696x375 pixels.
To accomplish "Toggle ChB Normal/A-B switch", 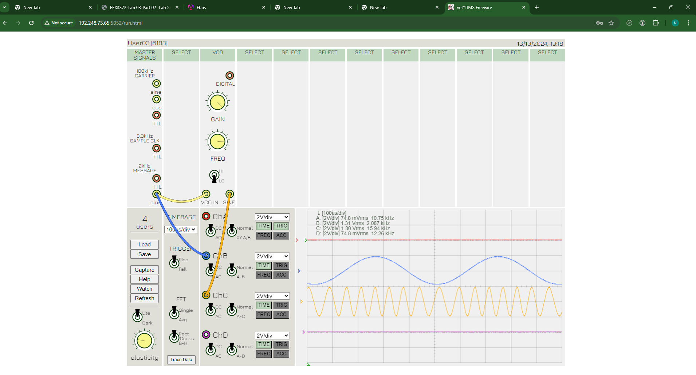I will point(232,270).
